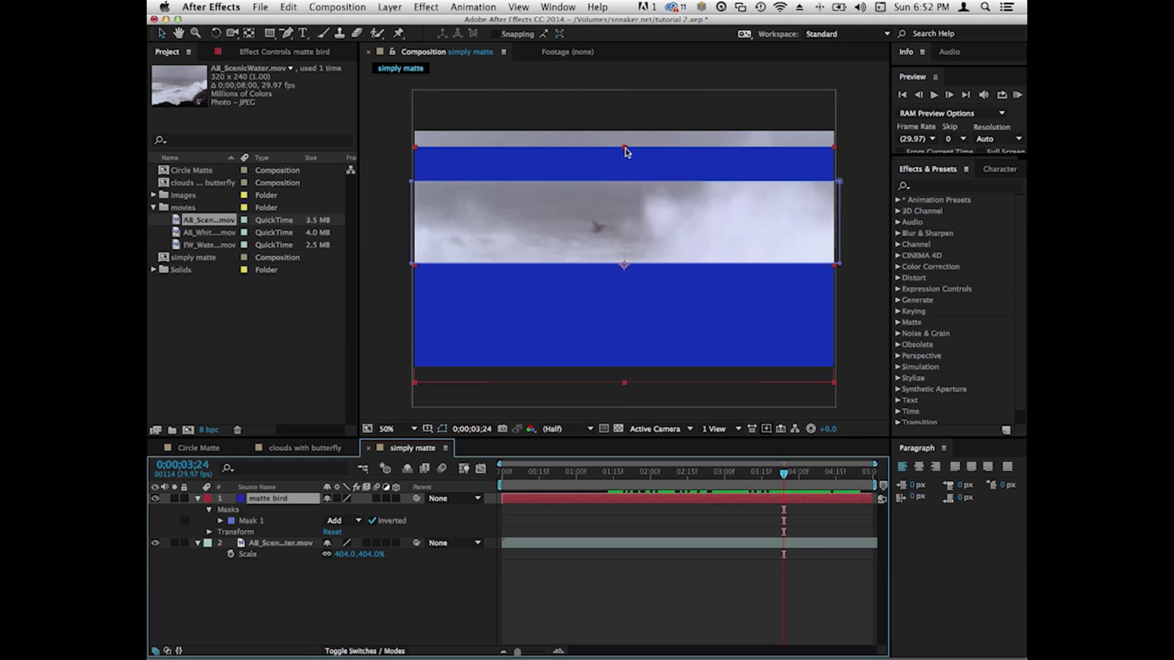
Task: Hide the matte bird layer
Action: tap(155, 498)
